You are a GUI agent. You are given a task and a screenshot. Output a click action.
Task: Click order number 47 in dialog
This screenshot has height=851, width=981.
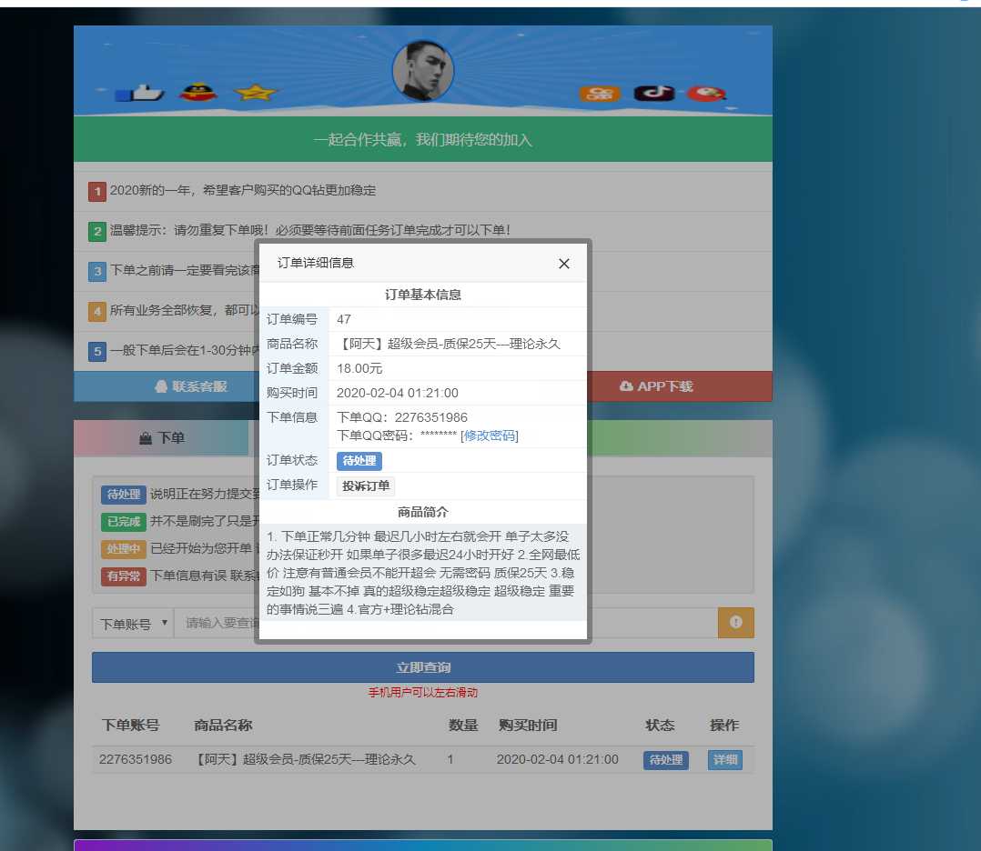tap(343, 319)
